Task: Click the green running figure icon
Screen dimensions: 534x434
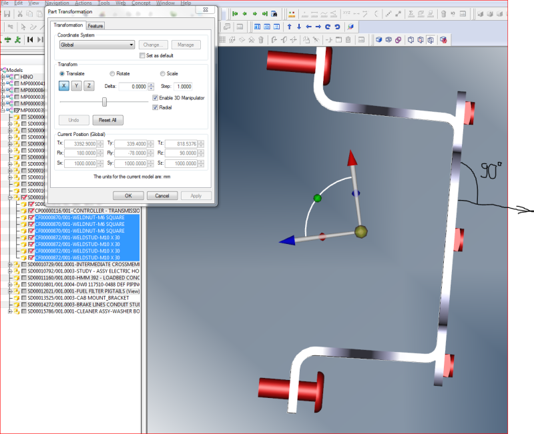Action: coord(17,39)
